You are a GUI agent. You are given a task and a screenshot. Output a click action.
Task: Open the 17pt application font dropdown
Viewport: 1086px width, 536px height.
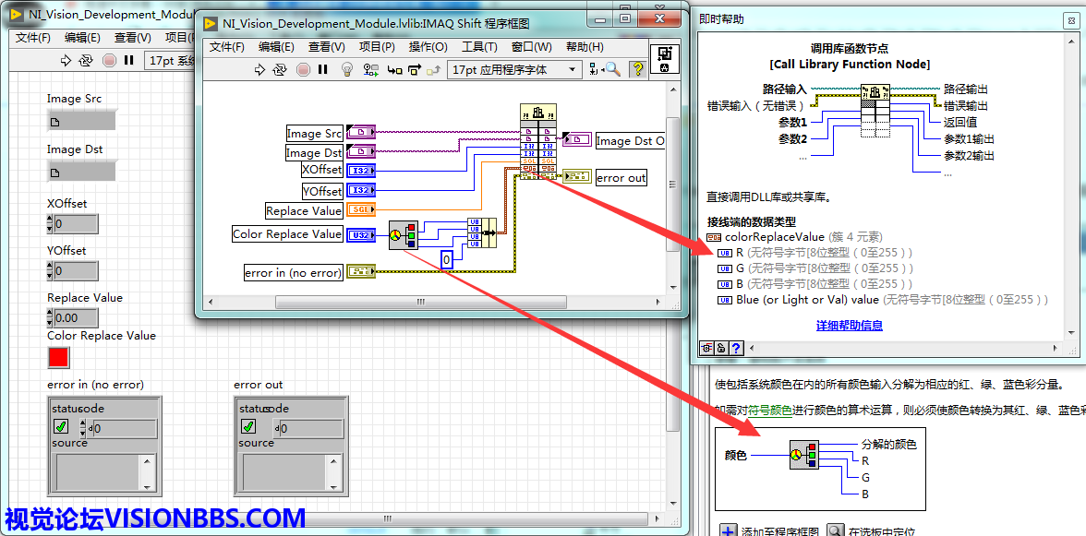513,69
